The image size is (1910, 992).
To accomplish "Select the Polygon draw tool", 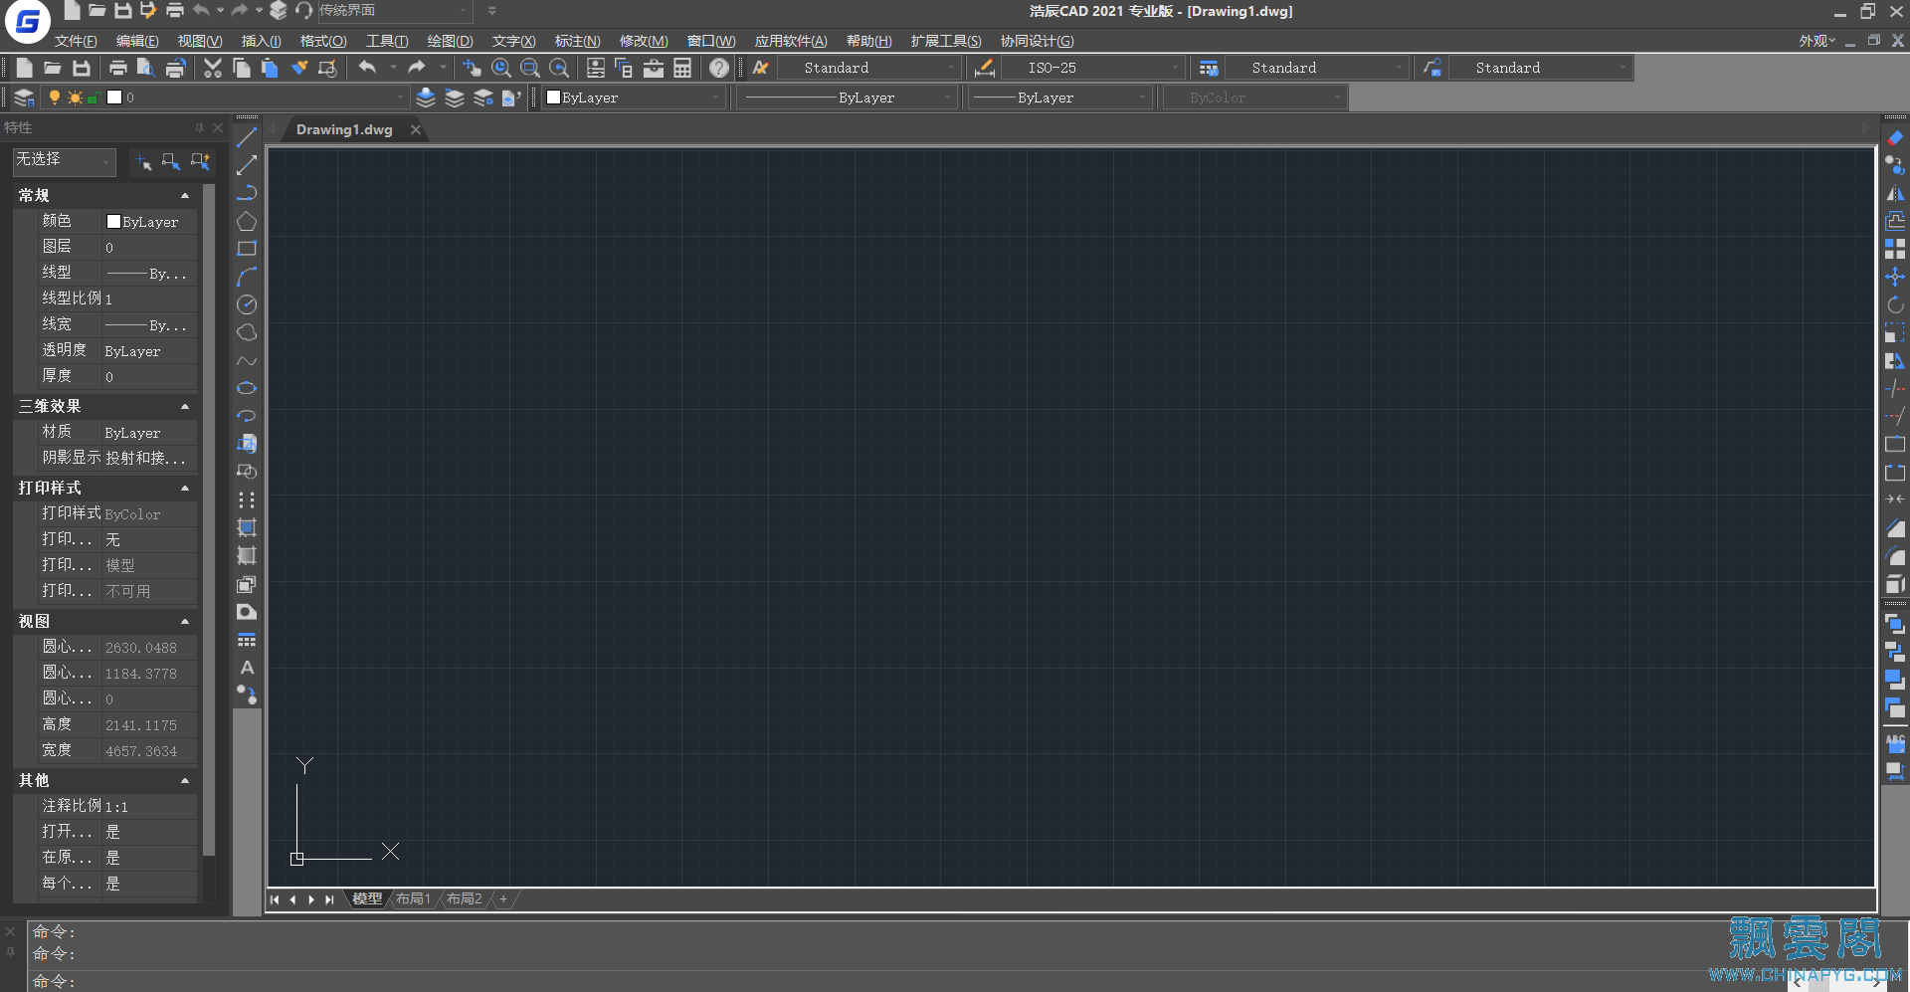I will (247, 221).
